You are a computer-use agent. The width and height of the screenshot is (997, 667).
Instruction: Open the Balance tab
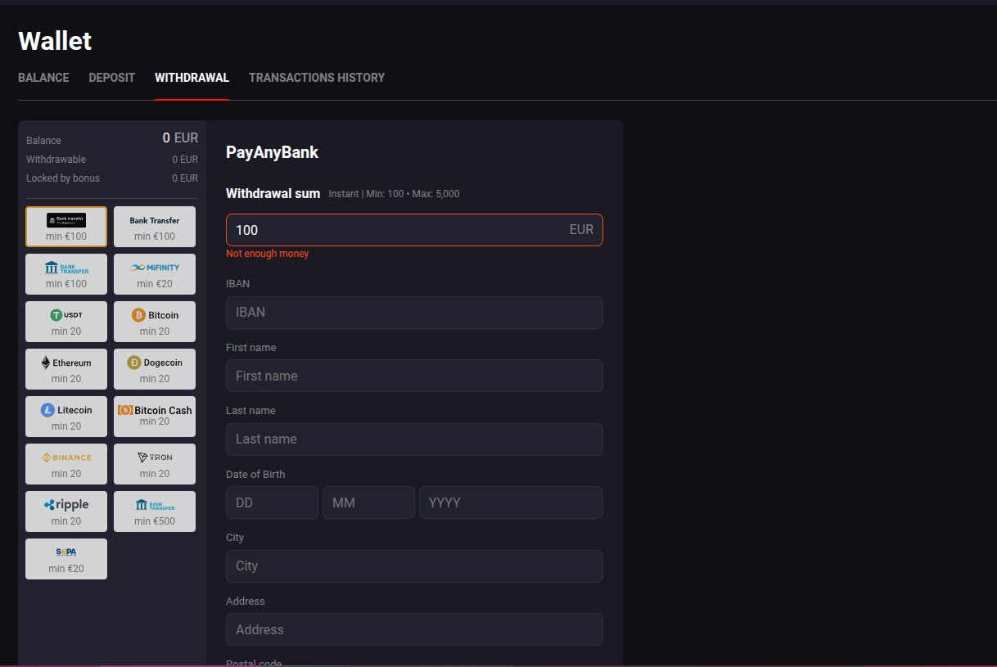click(x=43, y=78)
